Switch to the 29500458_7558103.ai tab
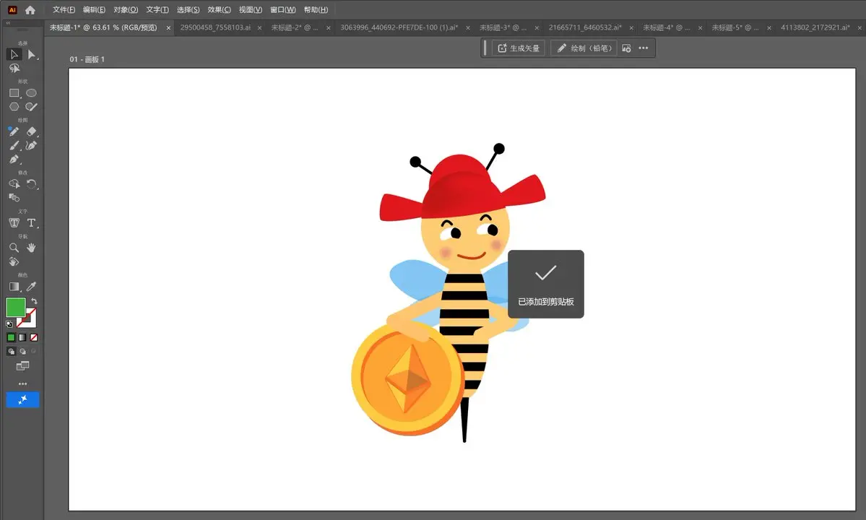This screenshot has height=520, width=866. coord(215,27)
